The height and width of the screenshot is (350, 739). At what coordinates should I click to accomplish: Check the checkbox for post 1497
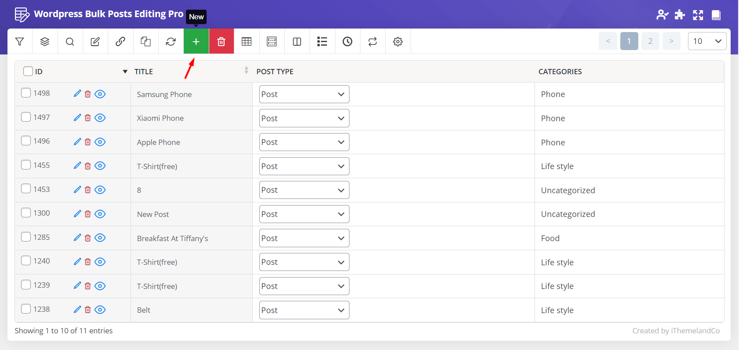click(26, 117)
